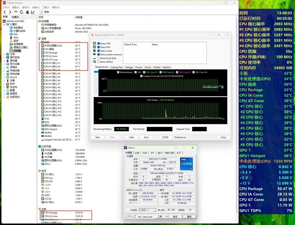Click the Preferences button
295x225 pixels.
tap(180, 137)
